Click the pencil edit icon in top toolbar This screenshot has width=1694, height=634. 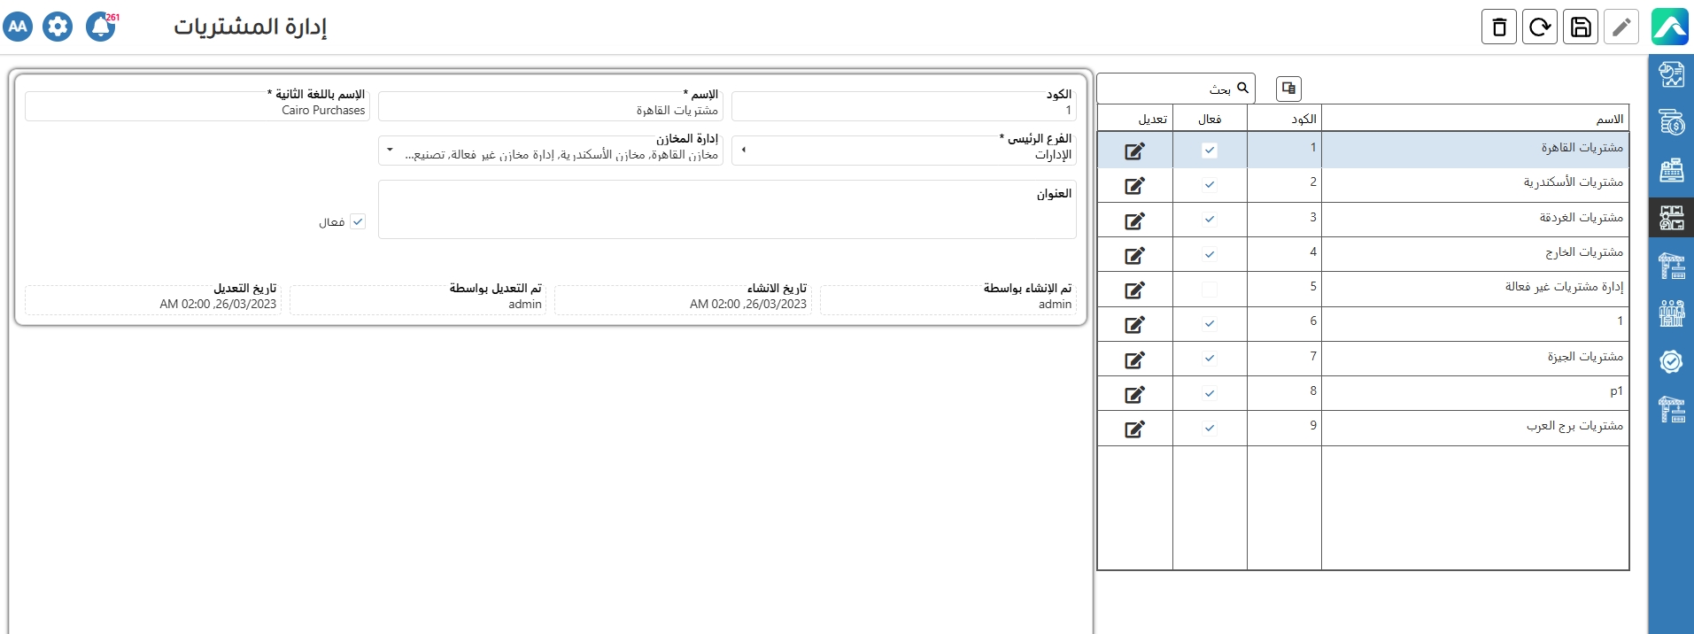coord(1621,27)
